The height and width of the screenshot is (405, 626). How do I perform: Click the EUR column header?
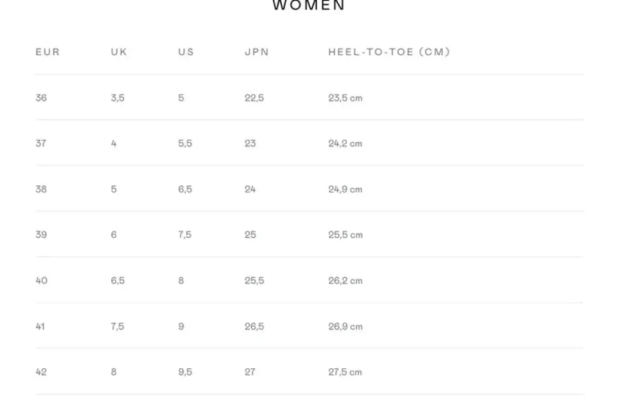click(x=48, y=52)
